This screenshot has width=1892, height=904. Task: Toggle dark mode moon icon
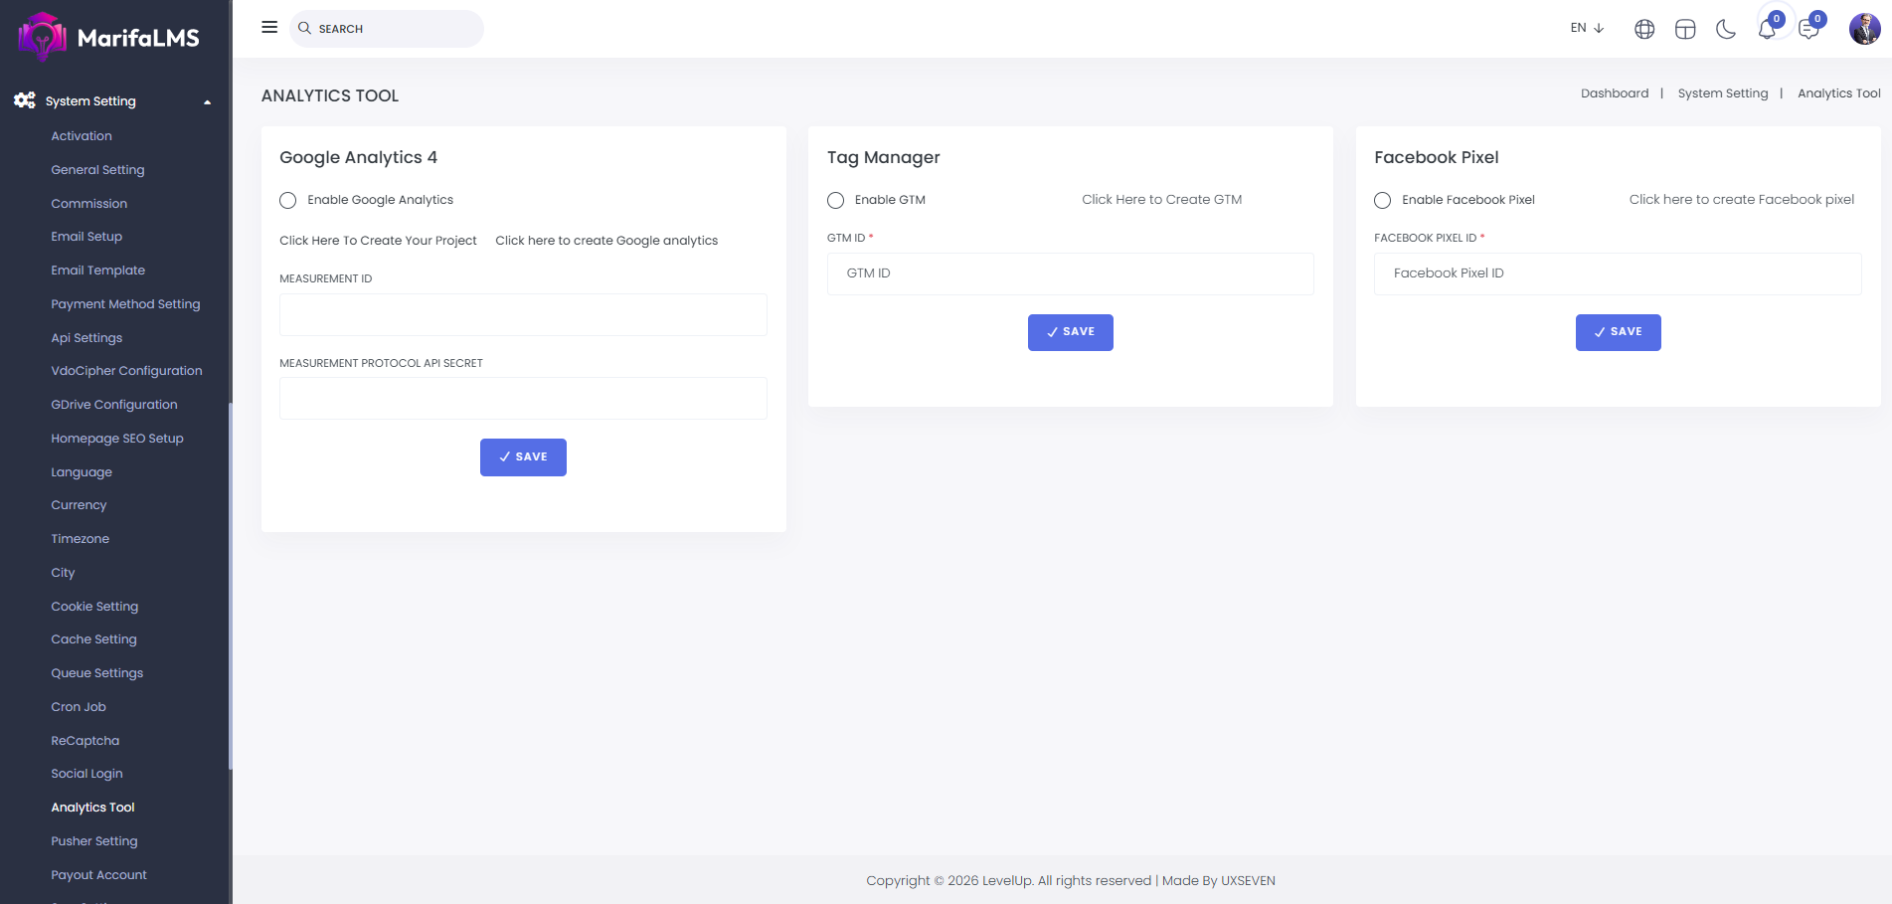1726,29
